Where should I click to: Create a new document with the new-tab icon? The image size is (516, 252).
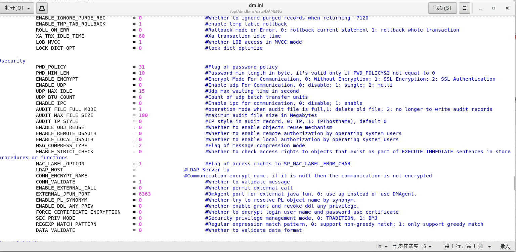(x=41, y=8)
